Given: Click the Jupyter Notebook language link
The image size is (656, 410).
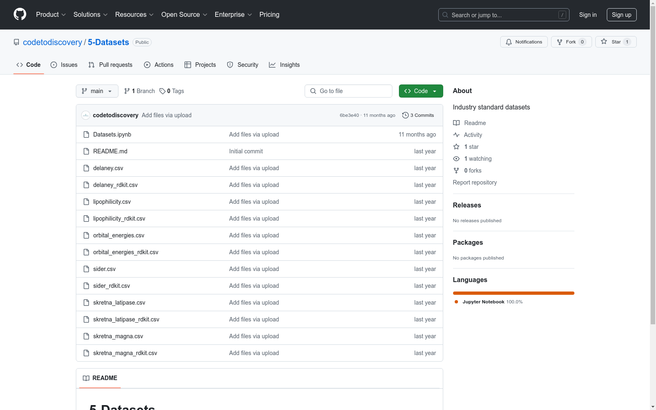Looking at the screenshot, I should [492, 302].
